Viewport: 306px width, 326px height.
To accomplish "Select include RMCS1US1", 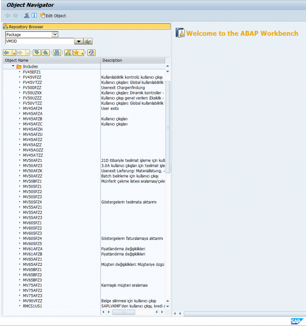I will [x=32, y=306].
